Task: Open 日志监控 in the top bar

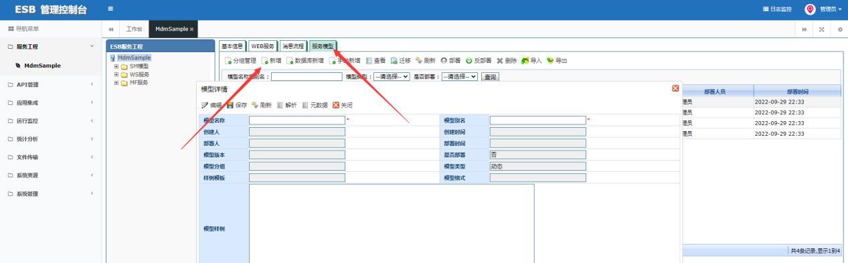Action: click(777, 9)
